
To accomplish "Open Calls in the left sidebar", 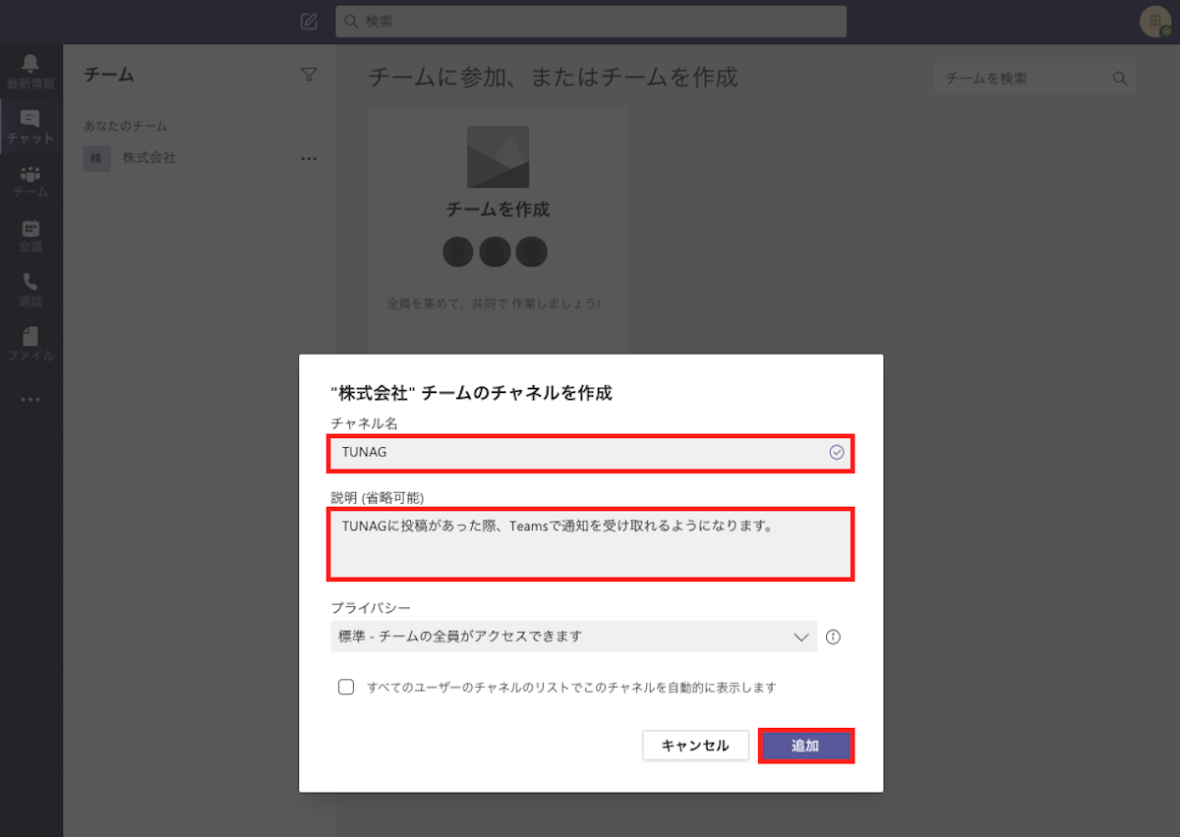I will [30, 291].
